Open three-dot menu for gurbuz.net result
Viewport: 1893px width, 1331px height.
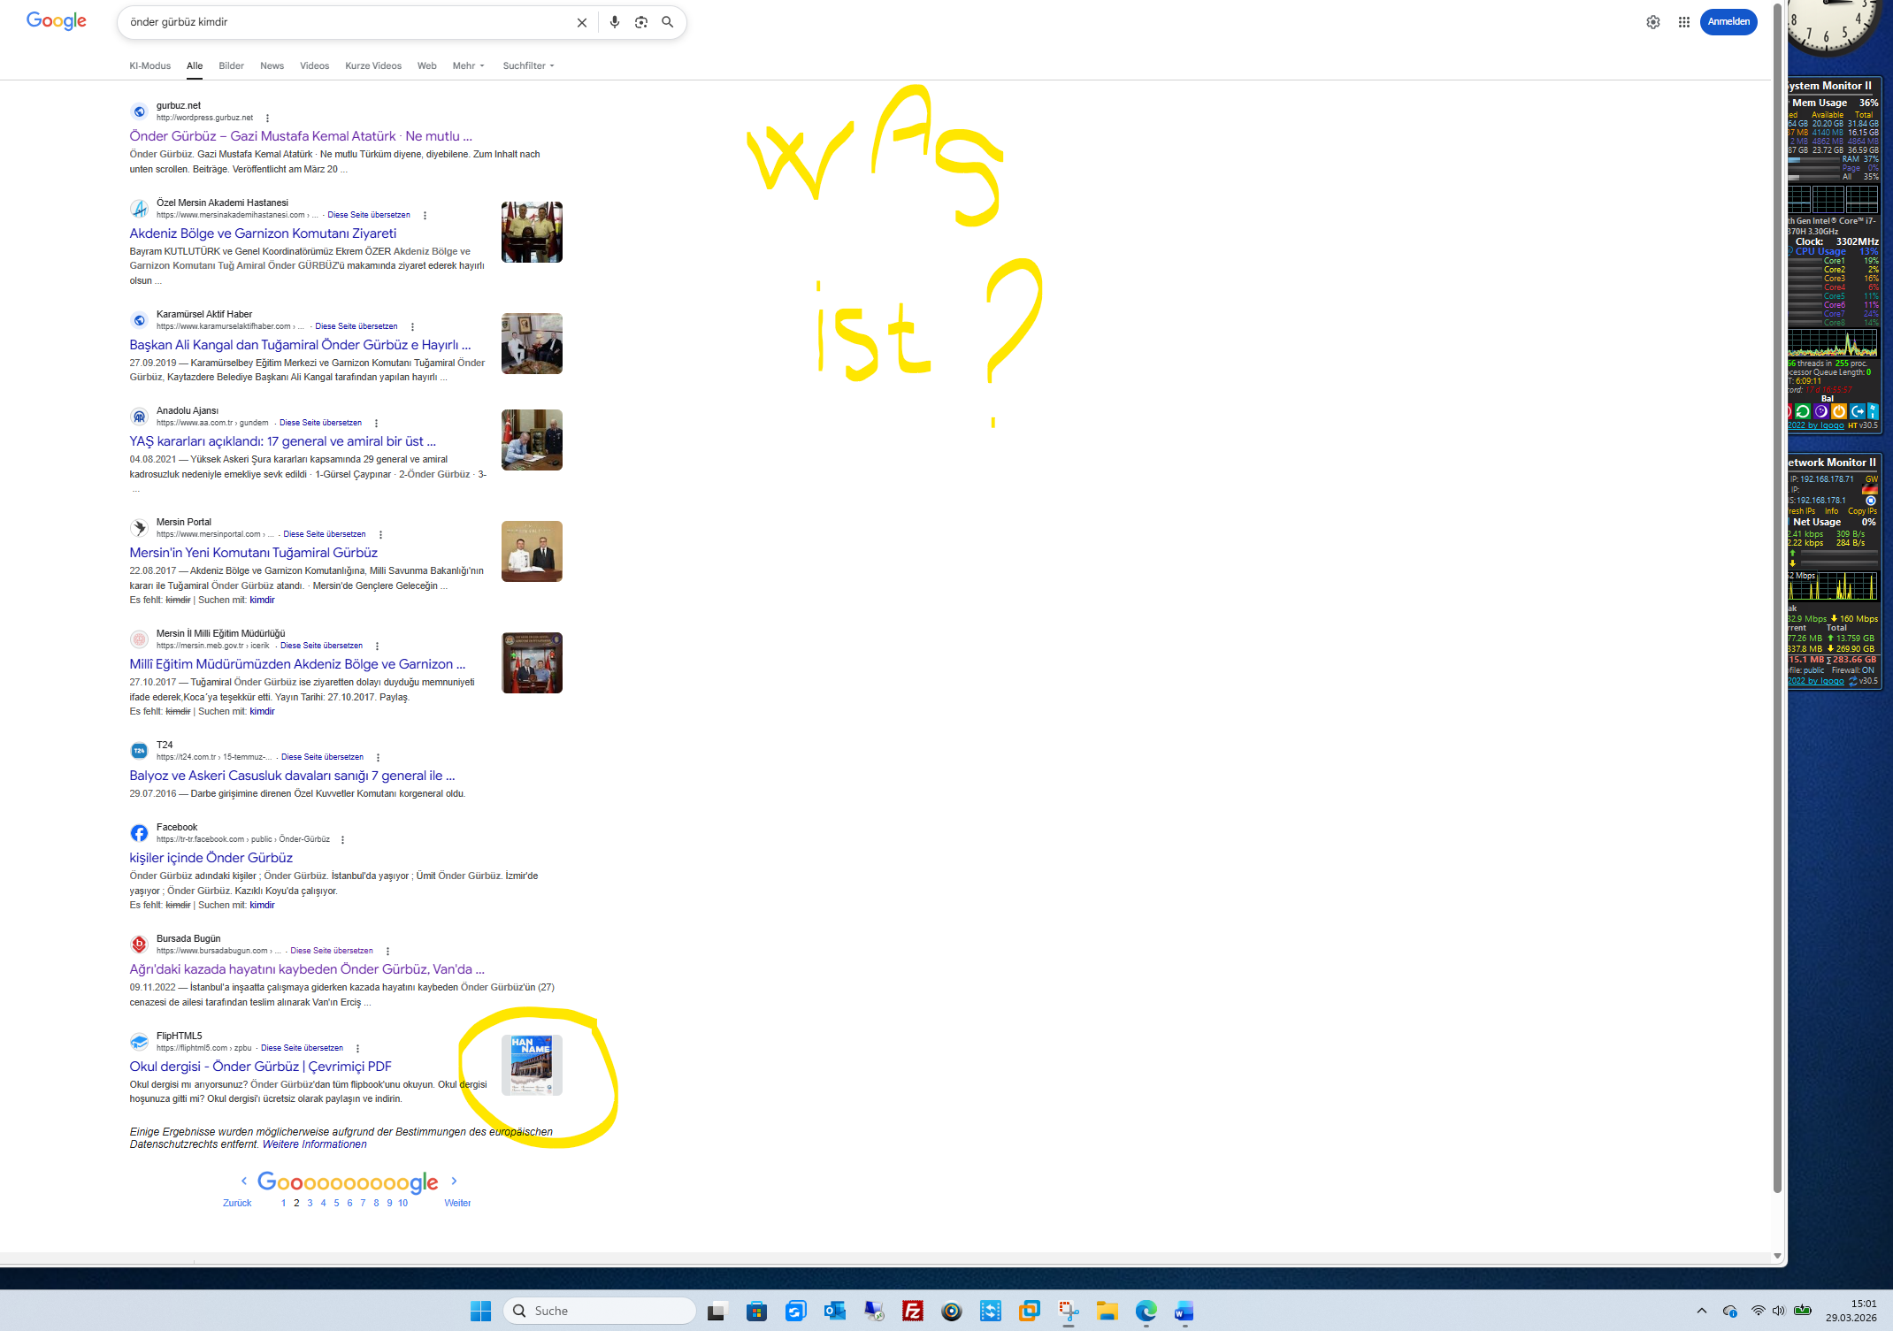point(267,118)
